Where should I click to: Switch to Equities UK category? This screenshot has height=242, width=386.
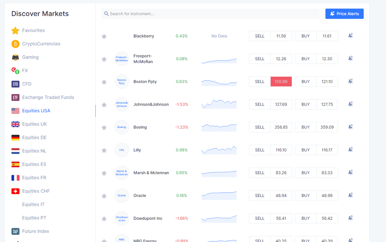34,124
